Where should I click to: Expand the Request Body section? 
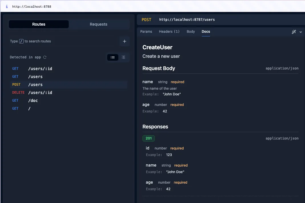tap(159, 68)
